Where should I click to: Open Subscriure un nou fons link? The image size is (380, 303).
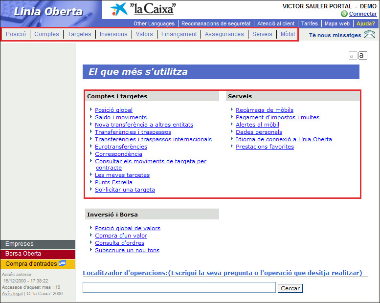pos(127,250)
